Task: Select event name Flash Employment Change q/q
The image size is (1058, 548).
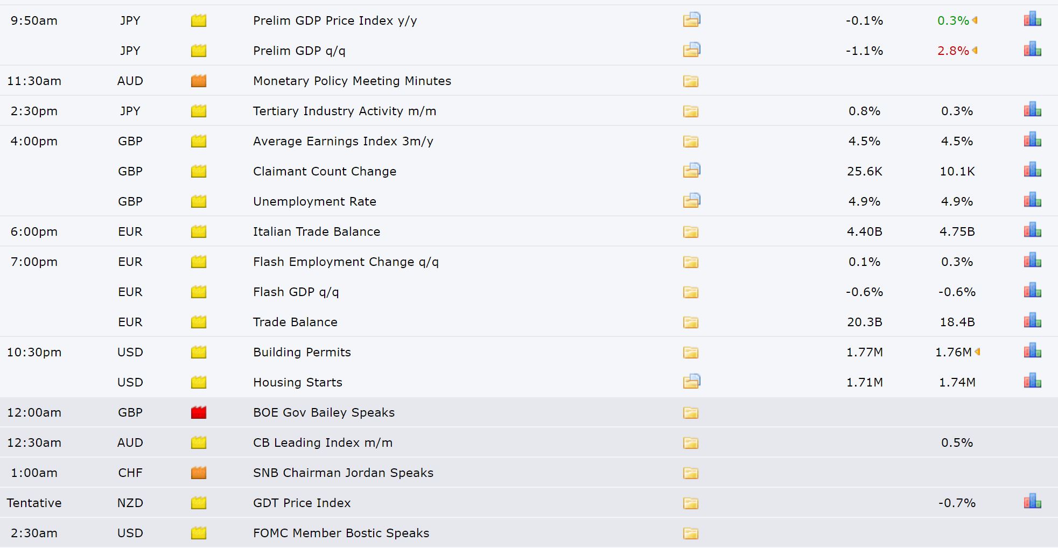Action: point(346,262)
